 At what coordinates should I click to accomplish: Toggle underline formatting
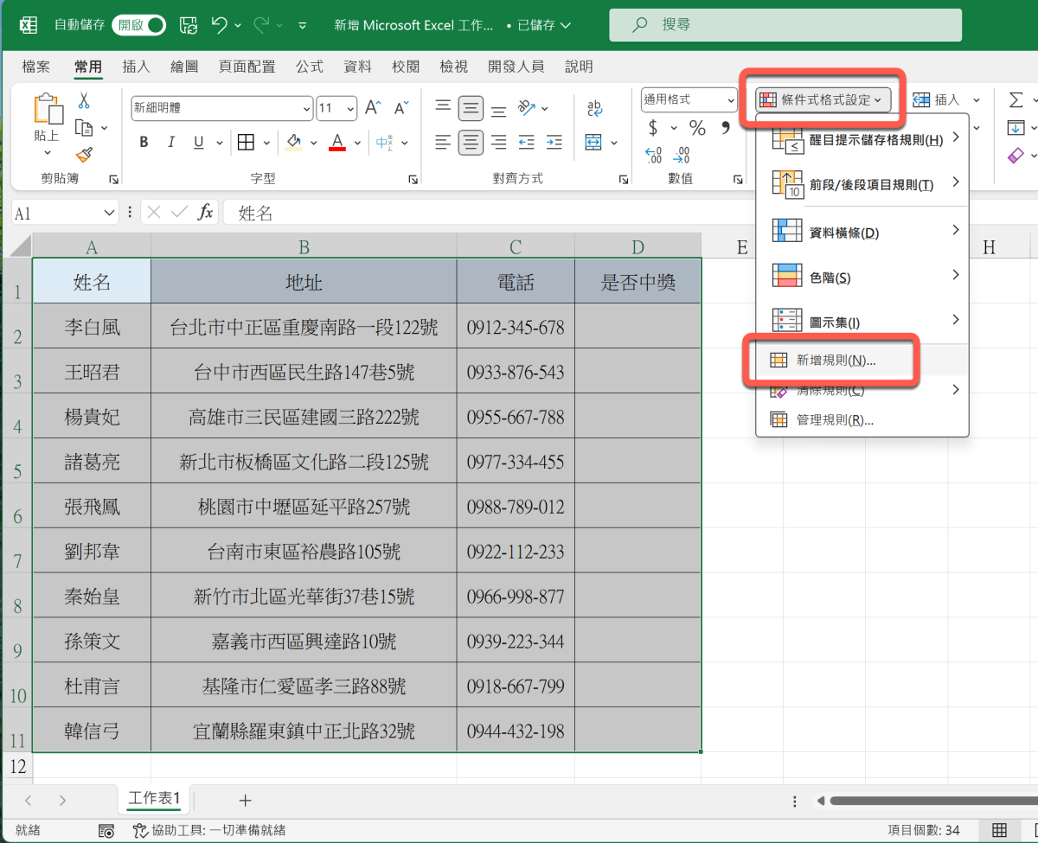pyautogui.click(x=198, y=143)
